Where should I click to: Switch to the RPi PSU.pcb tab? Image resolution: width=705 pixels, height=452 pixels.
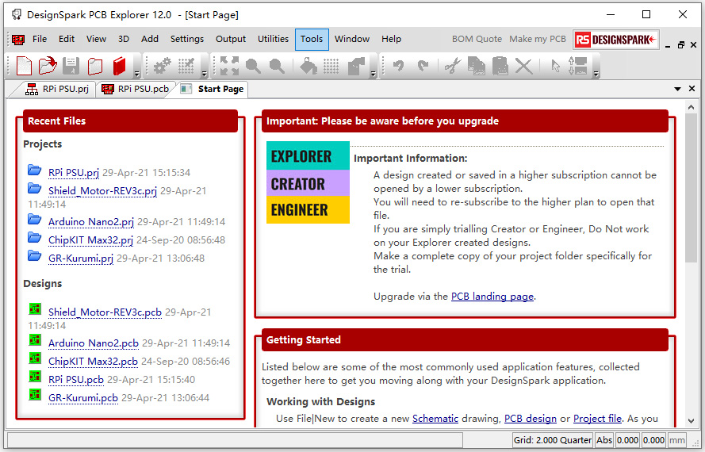point(135,89)
